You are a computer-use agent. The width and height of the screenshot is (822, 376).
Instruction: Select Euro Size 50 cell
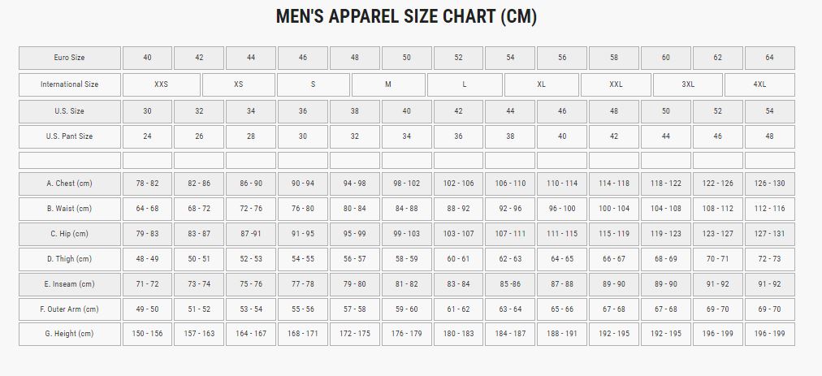coord(407,58)
